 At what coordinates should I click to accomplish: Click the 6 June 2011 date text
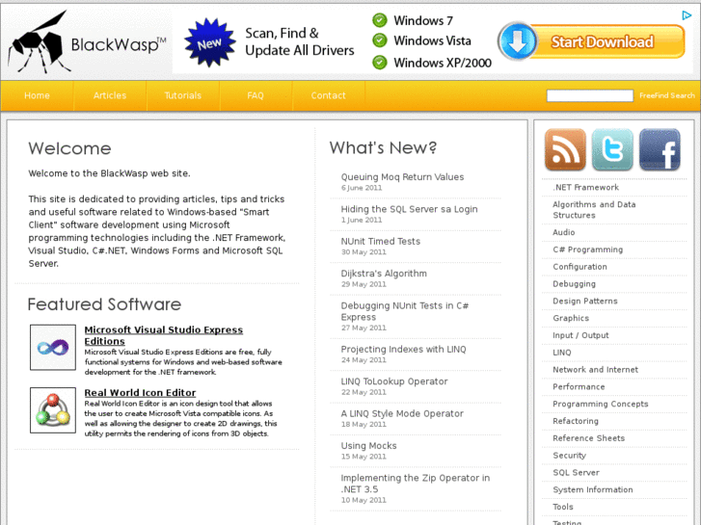(x=362, y=188)
